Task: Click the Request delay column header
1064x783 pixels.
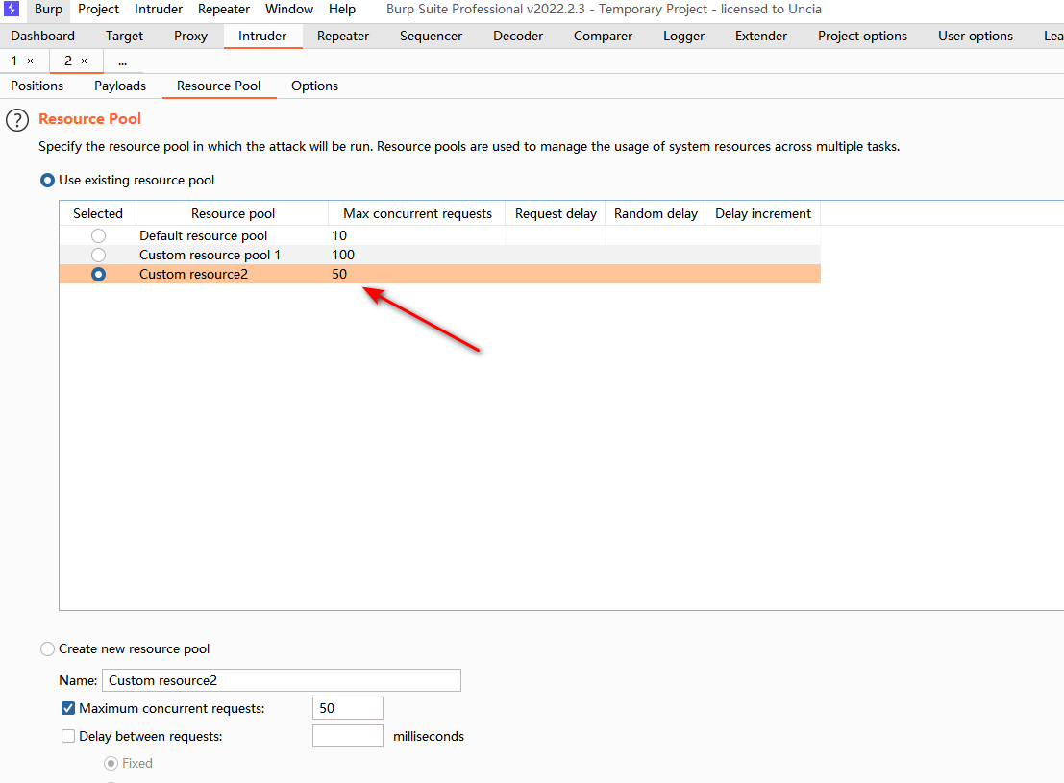Action: tap(556, 213)
